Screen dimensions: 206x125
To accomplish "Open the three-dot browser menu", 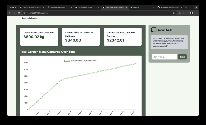I will tap(196, 13).
